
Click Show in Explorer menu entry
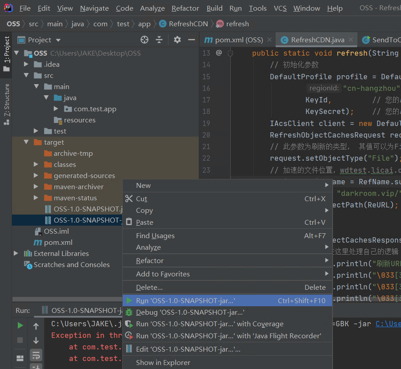(163, 362)
